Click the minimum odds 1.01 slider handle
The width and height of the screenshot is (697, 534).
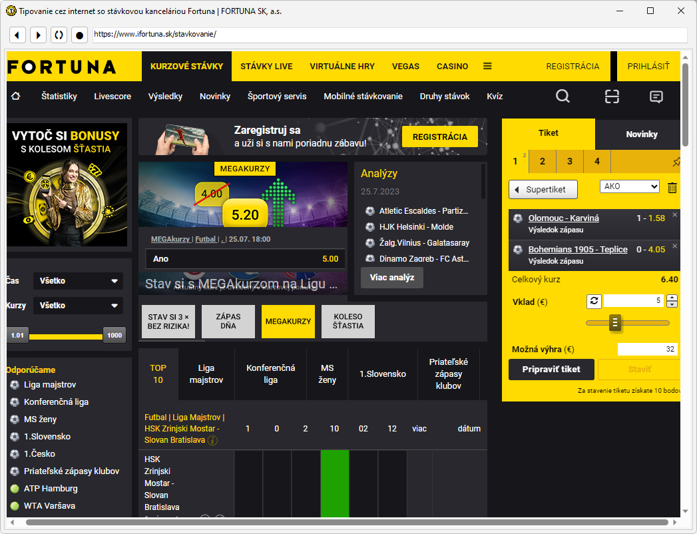[18, 336]
